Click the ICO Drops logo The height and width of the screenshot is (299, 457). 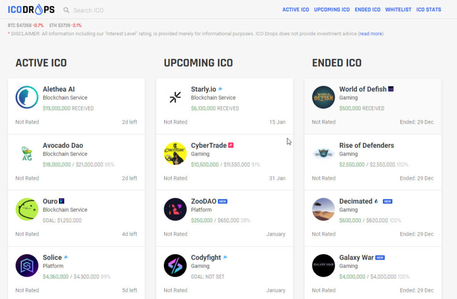coord(31,9)
